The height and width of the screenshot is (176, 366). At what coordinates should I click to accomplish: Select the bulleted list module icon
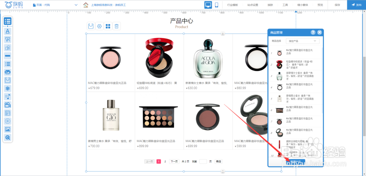[x=8, y=64]
